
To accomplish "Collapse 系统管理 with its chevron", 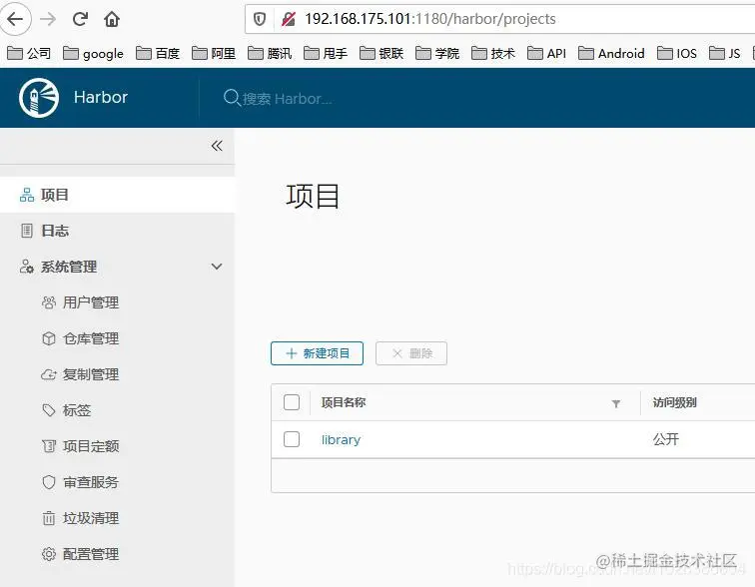I will [x=217, y=267].
